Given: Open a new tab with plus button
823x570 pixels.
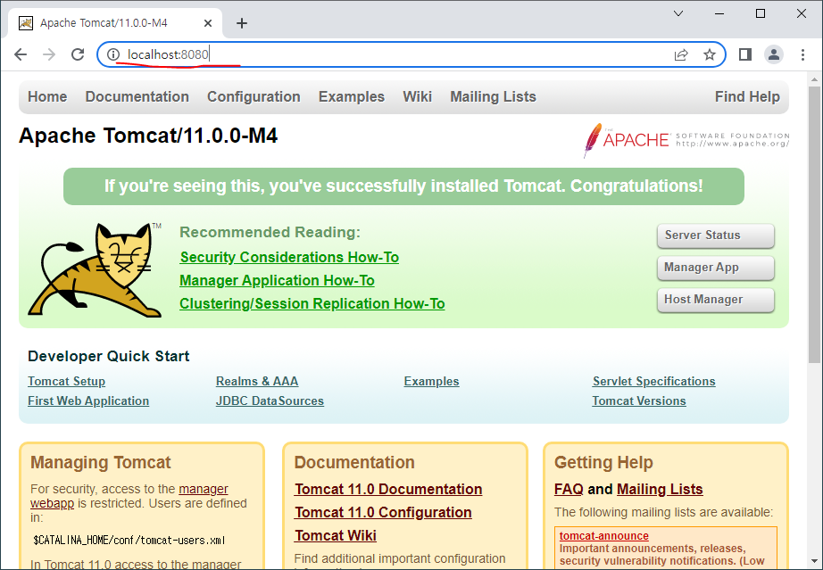Looking at the screenshot, I should tap(241, 23).
